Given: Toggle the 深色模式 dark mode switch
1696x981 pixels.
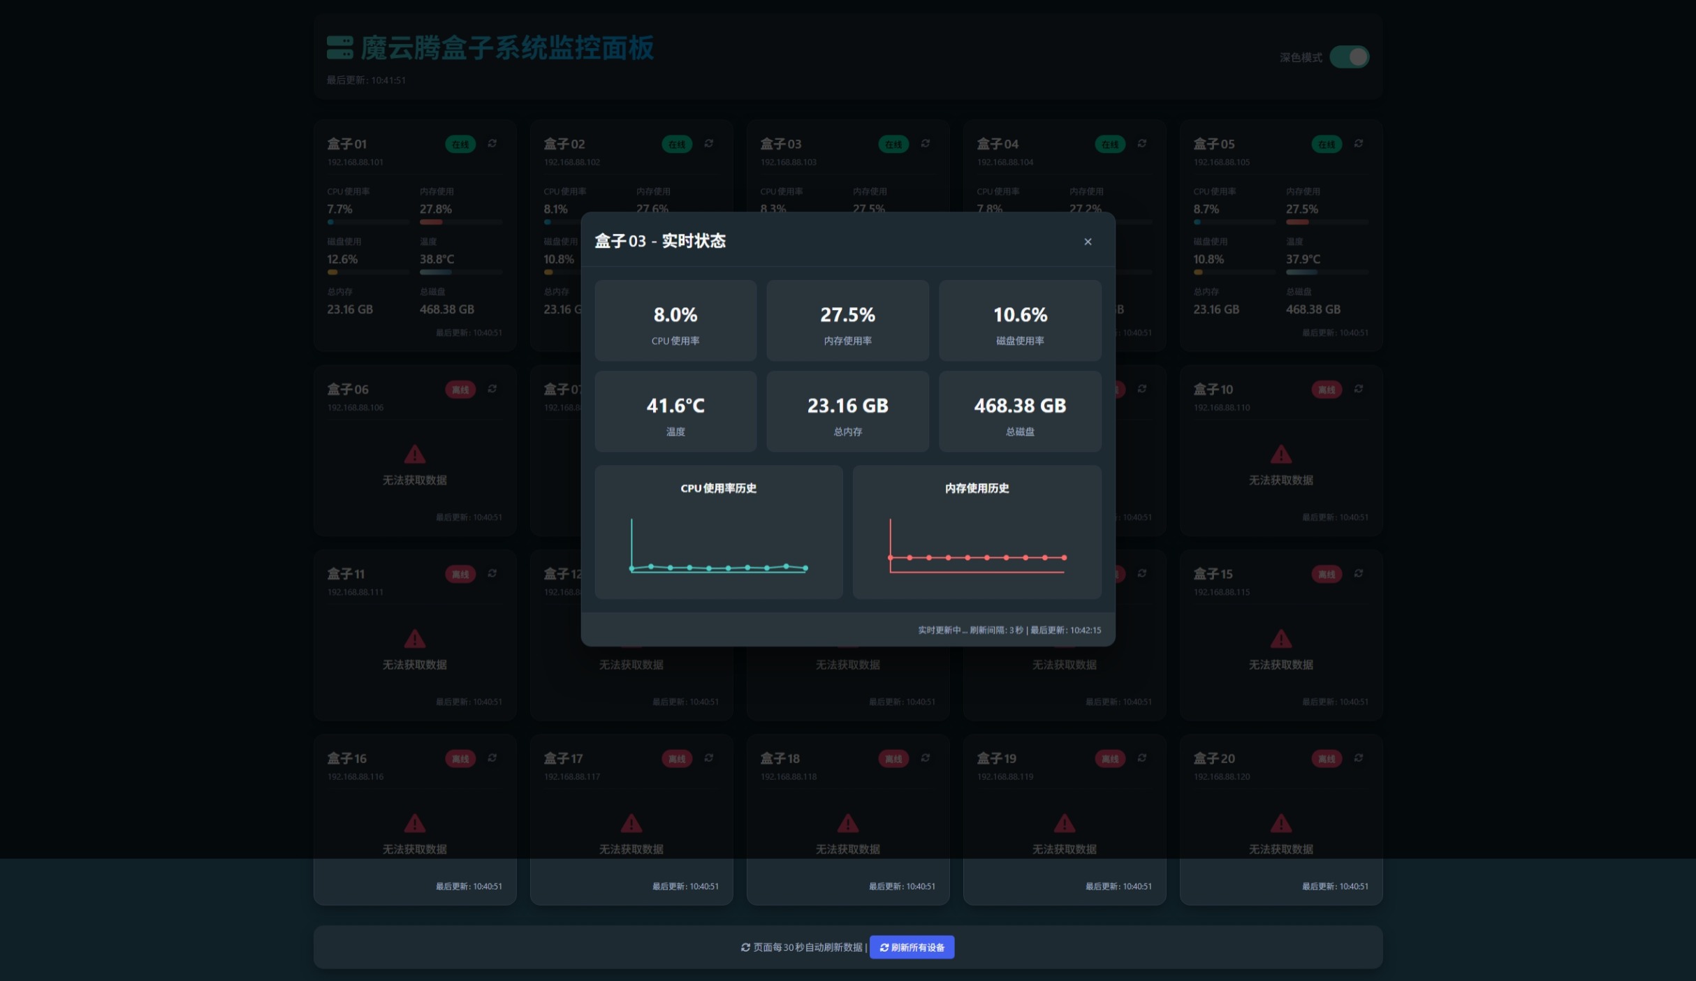Looking at the screenshot, I should tap(1349, 57).
